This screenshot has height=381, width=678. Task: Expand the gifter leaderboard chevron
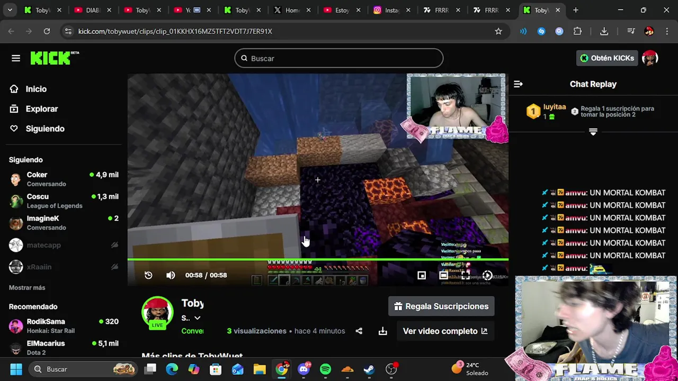[593, 132]
